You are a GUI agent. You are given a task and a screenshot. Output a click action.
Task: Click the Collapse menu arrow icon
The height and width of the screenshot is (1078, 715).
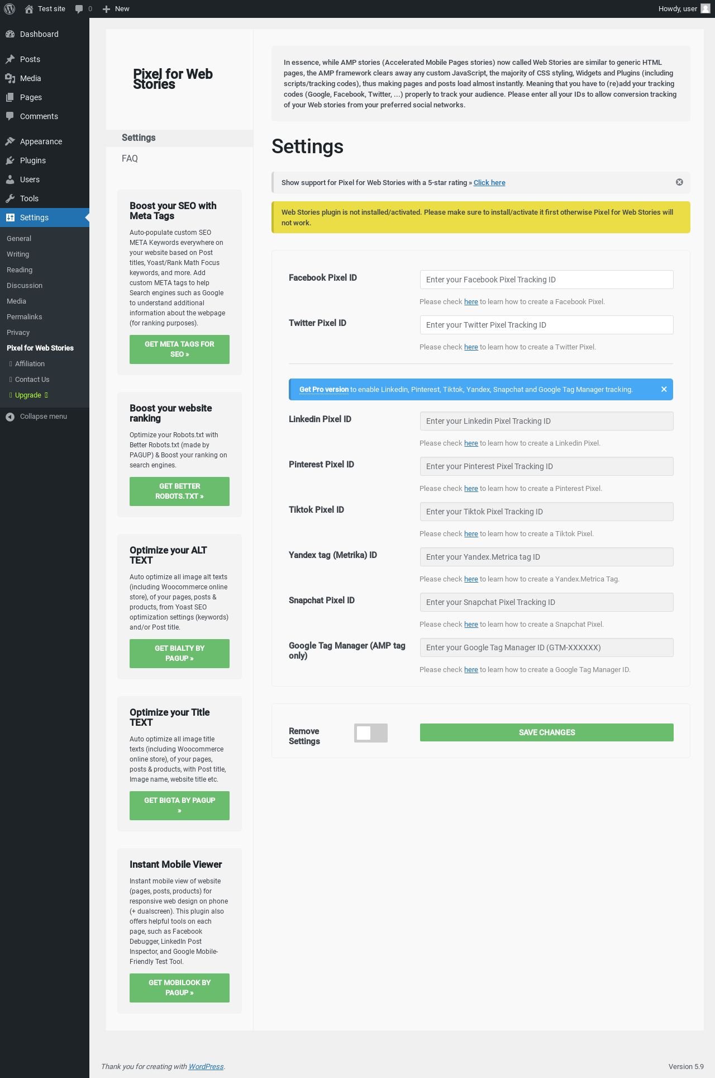pyautogui.click(x=10, y=417)
